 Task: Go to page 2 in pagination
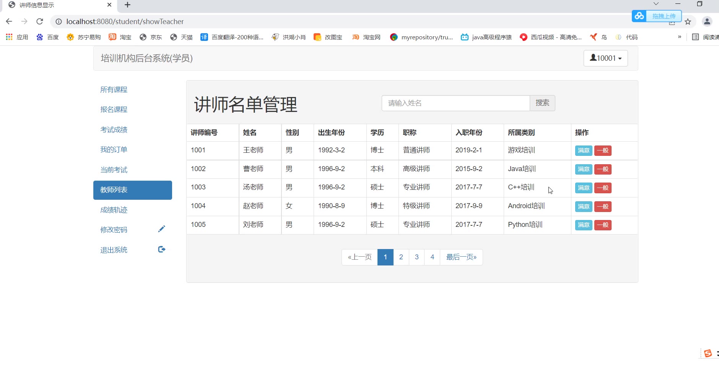401,257
